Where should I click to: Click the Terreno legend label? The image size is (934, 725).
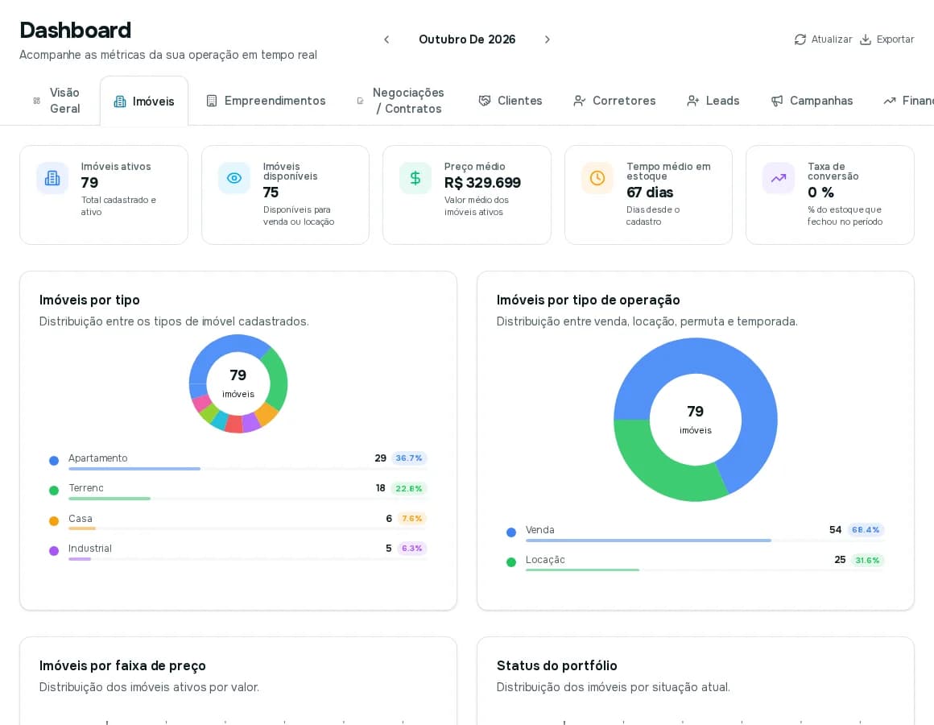(86, 488)
